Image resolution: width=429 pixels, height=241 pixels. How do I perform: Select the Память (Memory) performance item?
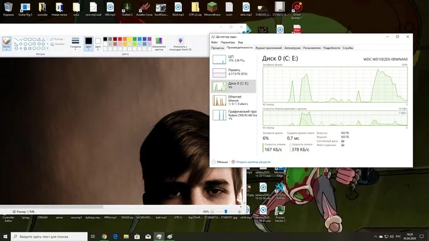tap(234, 72)
